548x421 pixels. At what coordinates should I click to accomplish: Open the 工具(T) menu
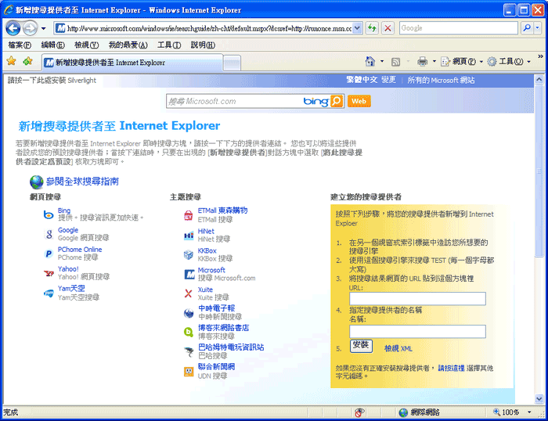click(169, 45)
